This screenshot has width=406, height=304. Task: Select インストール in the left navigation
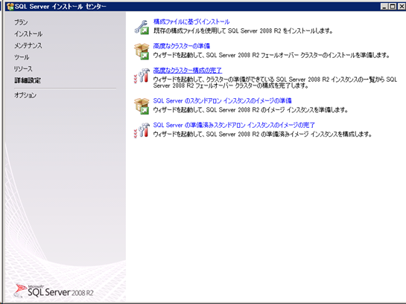(x=28, y=34)
